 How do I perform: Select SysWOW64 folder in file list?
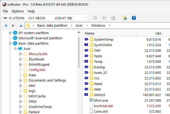tap(103, 45)
